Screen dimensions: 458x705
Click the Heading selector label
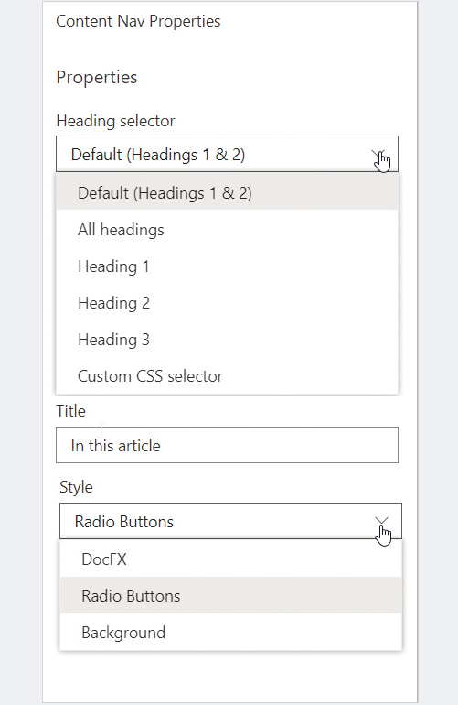tap(115, 121)
